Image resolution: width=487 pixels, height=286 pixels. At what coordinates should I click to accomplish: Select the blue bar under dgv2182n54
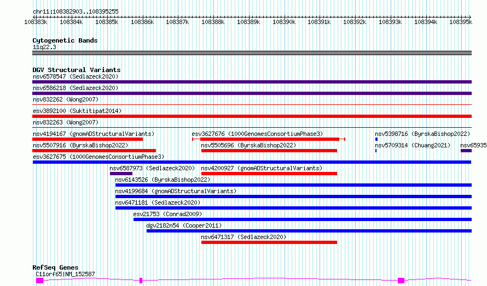click(309, 231)
